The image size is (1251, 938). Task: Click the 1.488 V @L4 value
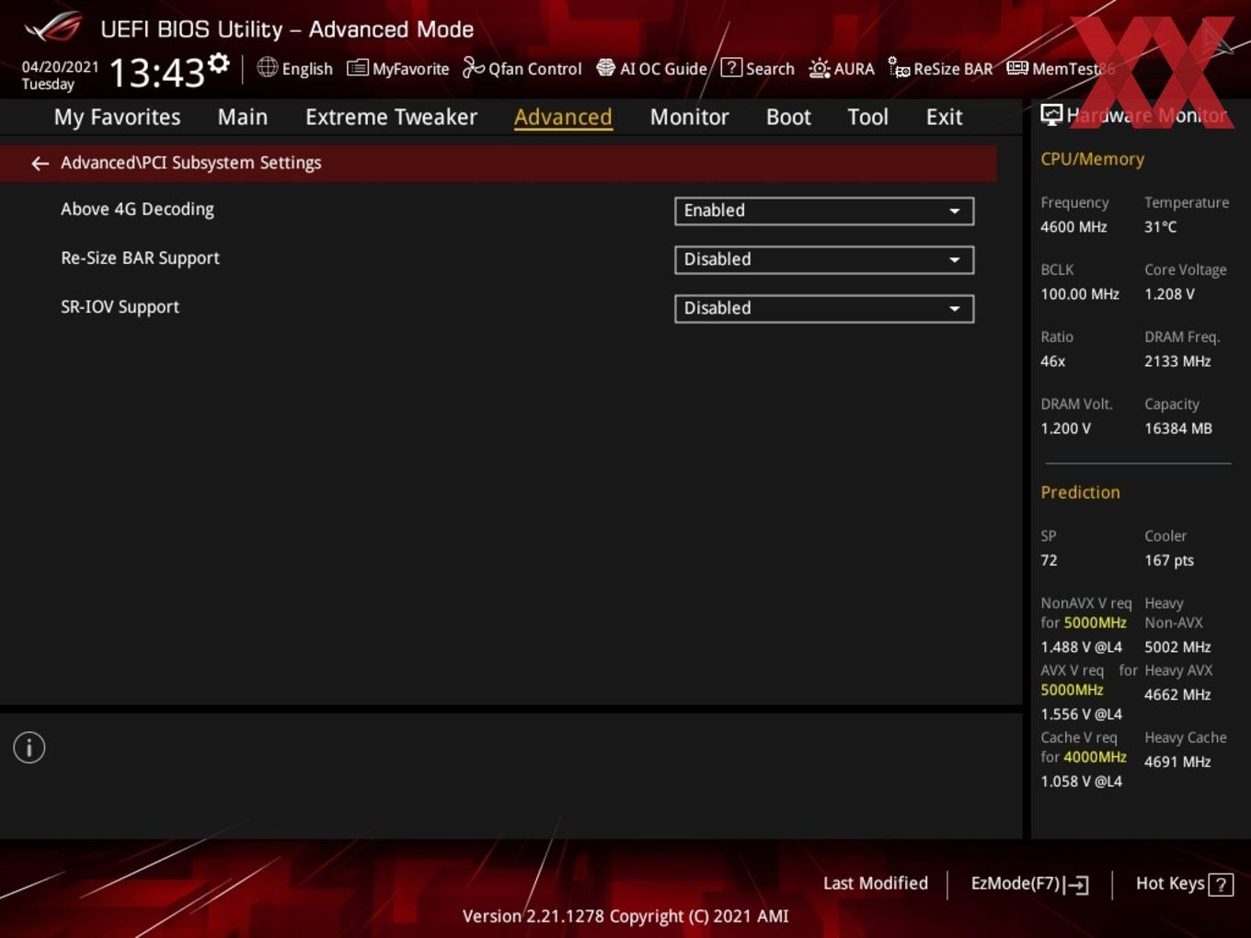click(1081, 647)
